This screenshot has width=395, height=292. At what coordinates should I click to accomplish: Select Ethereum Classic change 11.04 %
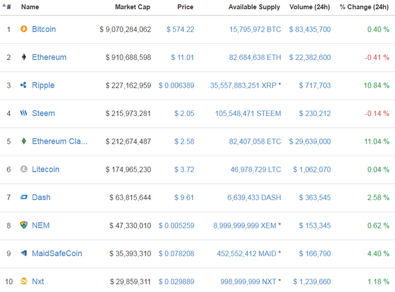(x=376, y=141)
